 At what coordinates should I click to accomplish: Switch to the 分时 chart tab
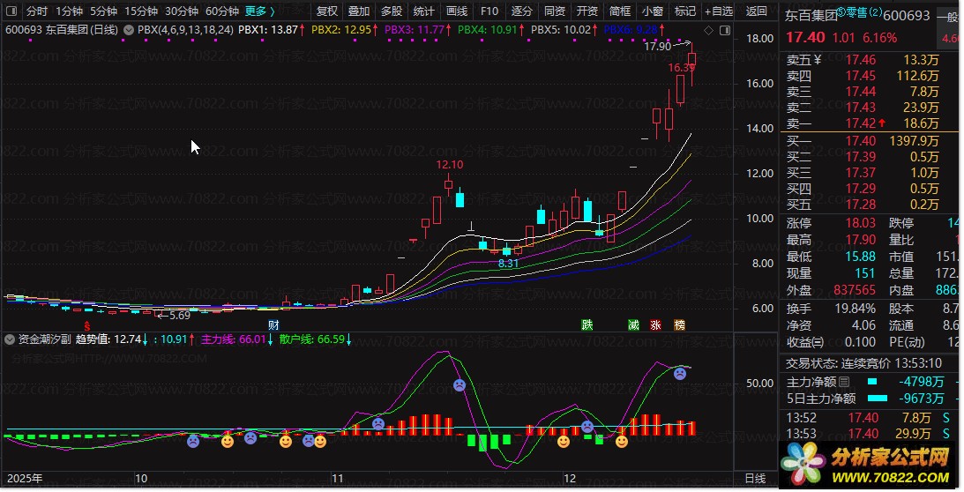pyautogui.click(x=37, y=11)
